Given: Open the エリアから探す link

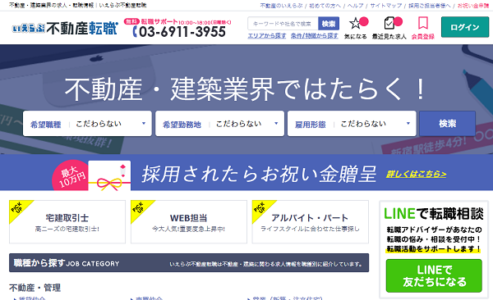Looking at the screenshot, I should coord(267,36).
